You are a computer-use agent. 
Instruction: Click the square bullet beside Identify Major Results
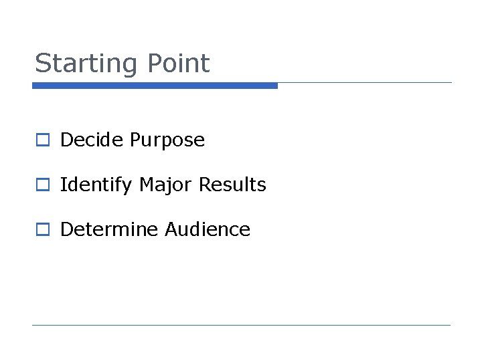pos(43,185)
